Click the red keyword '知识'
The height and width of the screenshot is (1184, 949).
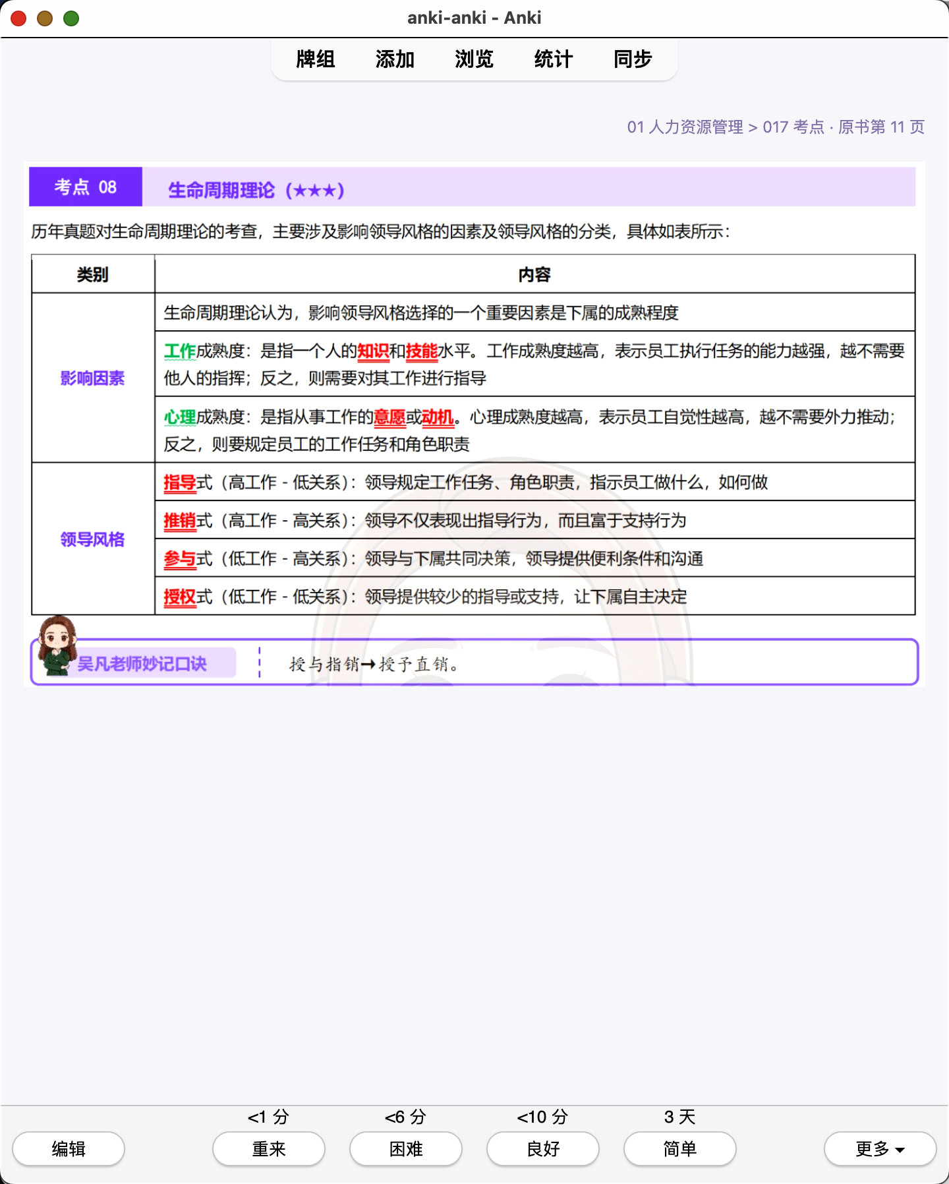coord(373,351)
